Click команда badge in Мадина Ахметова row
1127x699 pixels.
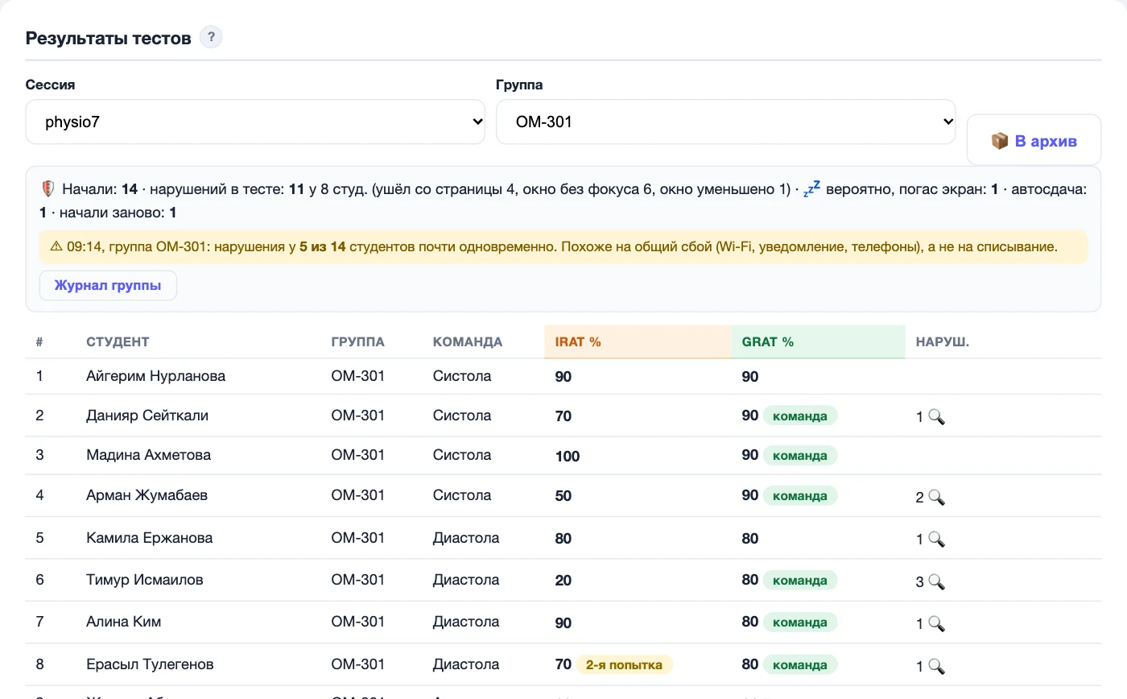(x=800, y=455)
